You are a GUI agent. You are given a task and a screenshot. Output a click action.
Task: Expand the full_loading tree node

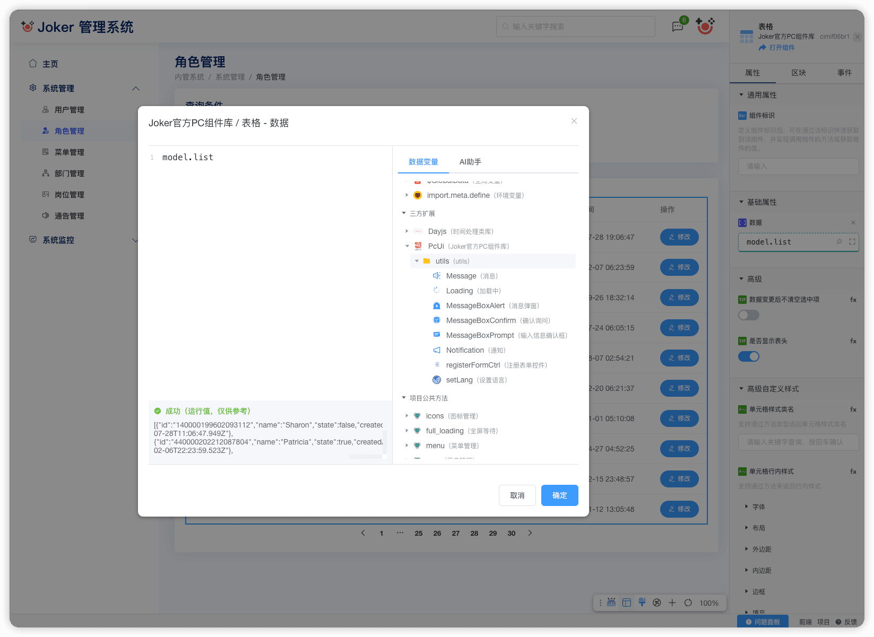click(x=407, y=431)
